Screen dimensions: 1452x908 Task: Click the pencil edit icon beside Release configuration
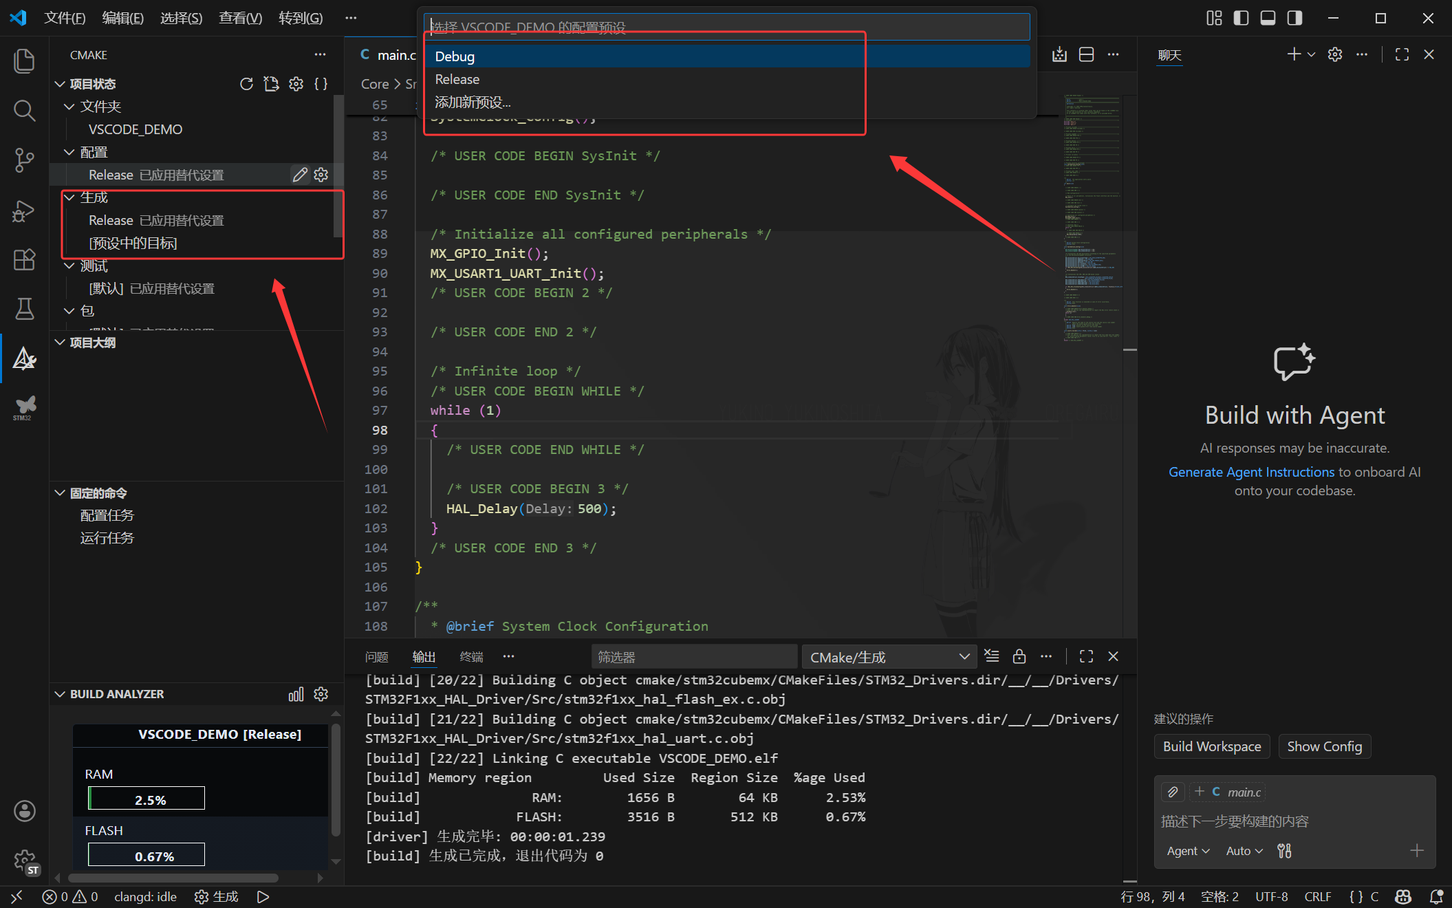pyautogui.click(x=299, y=175)
